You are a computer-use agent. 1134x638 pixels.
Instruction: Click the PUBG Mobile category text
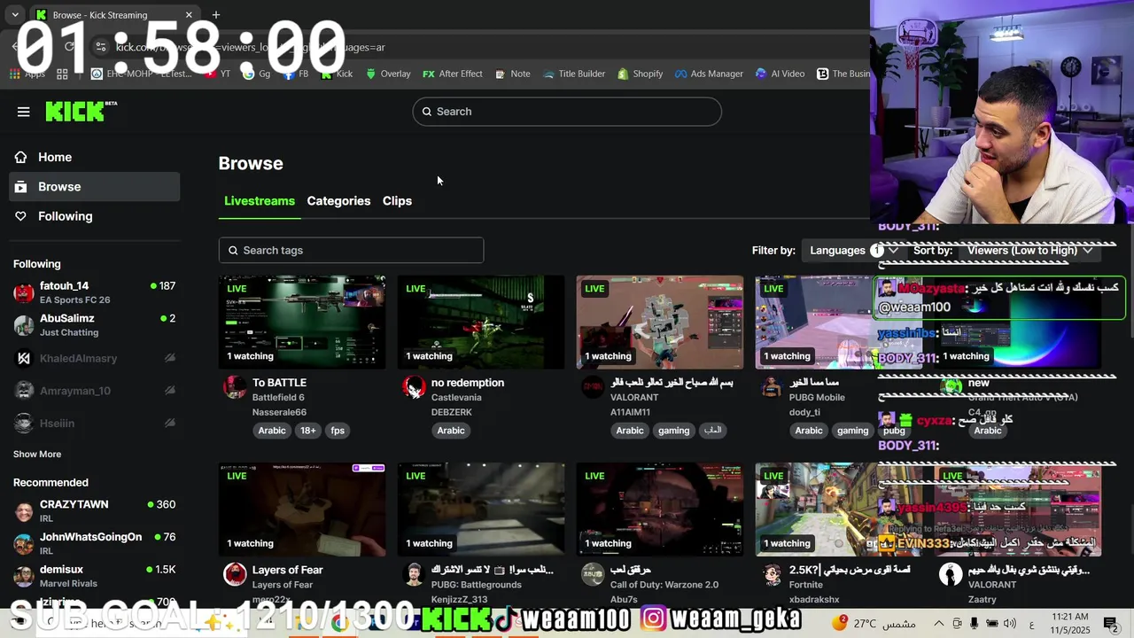pyautogui.click(x=817, y=398)
